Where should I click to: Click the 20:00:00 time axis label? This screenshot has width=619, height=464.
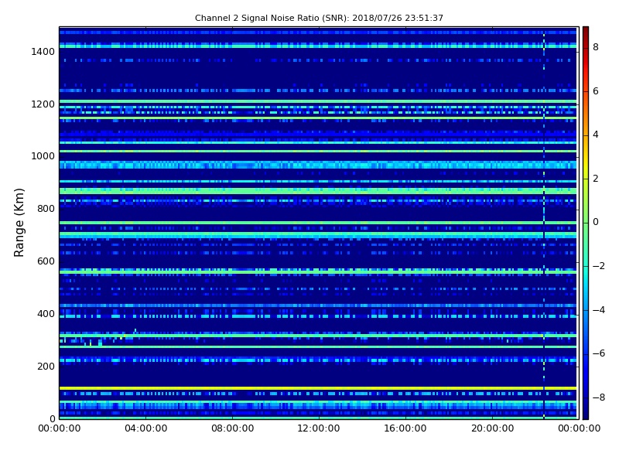(492, 428)
